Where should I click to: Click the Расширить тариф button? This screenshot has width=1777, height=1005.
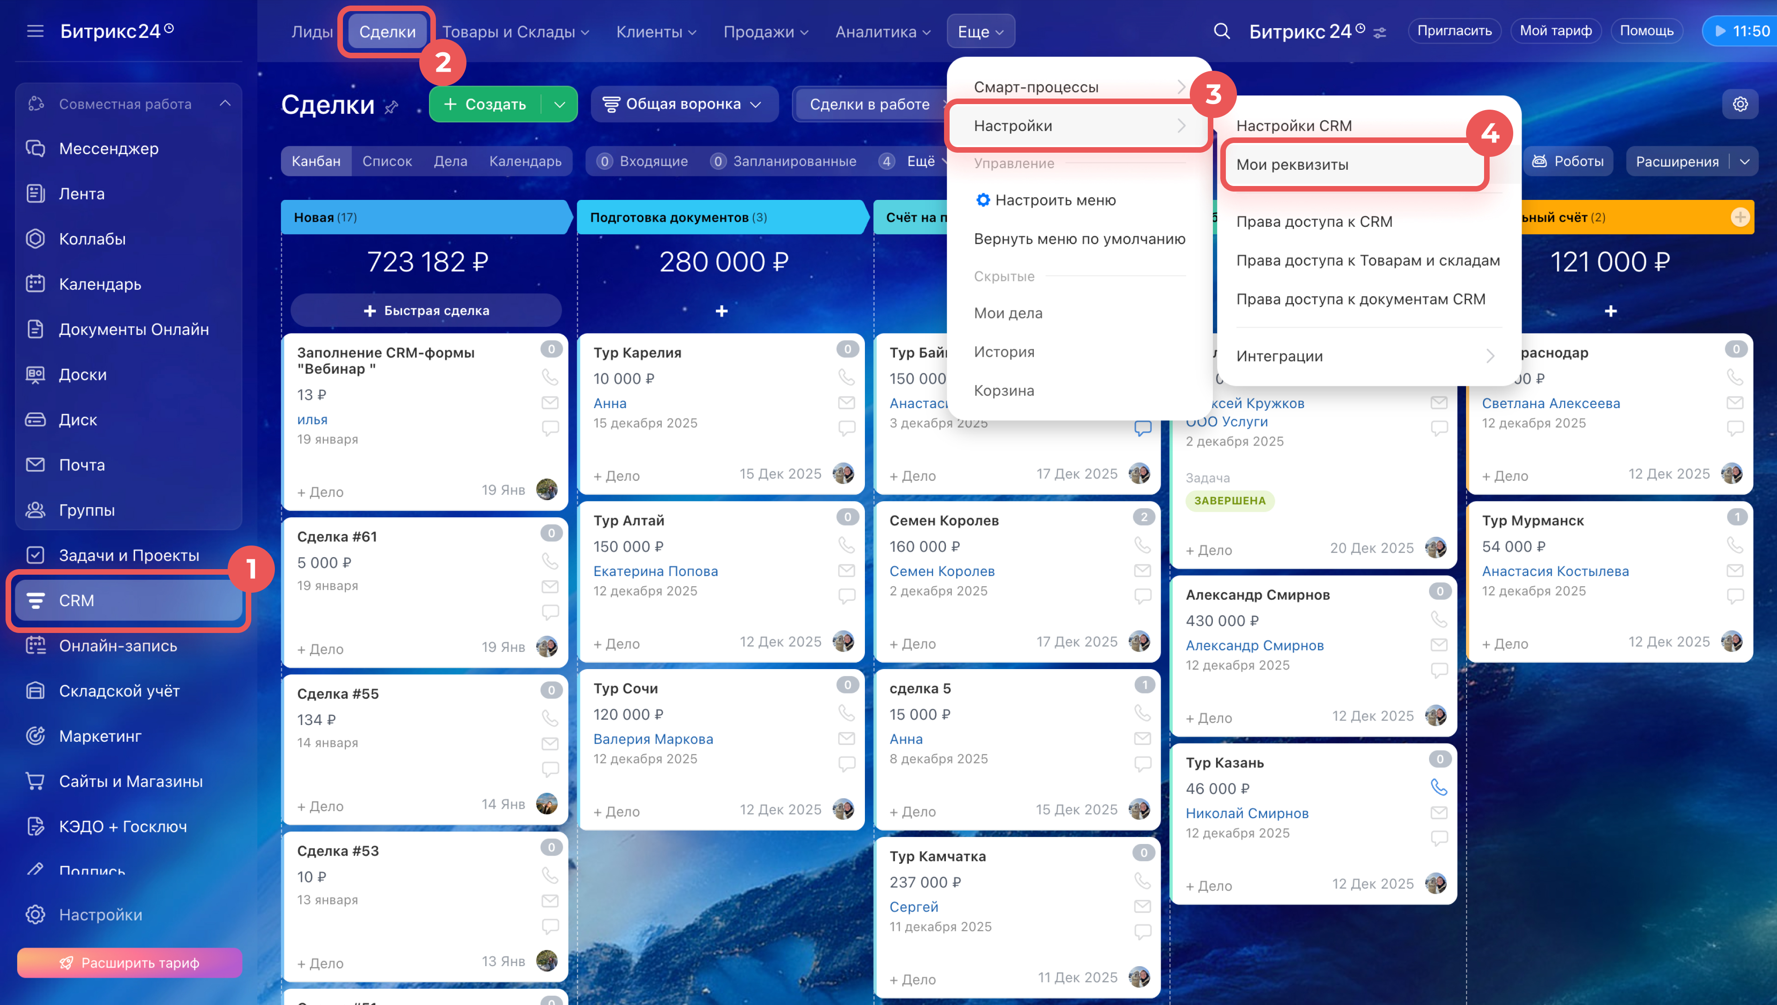130,962
